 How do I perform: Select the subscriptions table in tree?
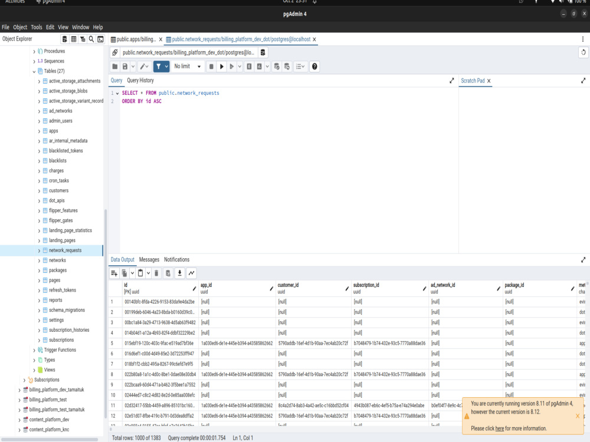tap(61, 340)
